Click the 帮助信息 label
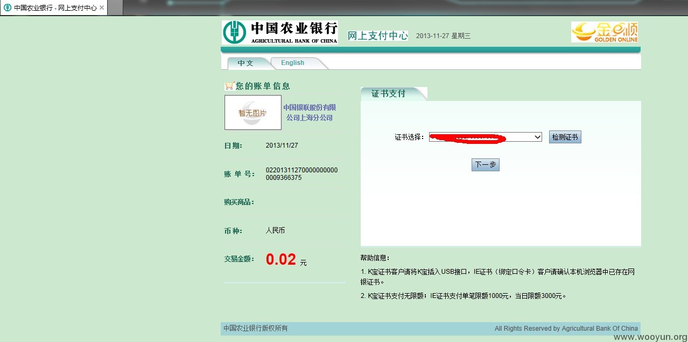 [375, 258]
